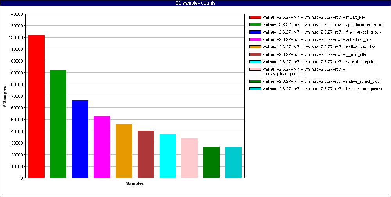Click the 10000 y-axis tick label
Image resolution: width=391 pixels, height=197 pixels.
click(x=17, y=167)
